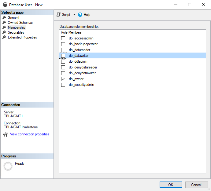The width and height of the screenshot is (211, 191).
Task: Minimize the Database User window
Action: 176,5
